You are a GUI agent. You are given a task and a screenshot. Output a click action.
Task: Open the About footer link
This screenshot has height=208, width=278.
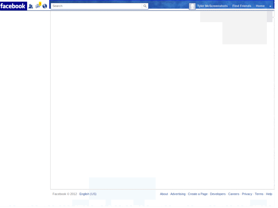tap(164, 194)
